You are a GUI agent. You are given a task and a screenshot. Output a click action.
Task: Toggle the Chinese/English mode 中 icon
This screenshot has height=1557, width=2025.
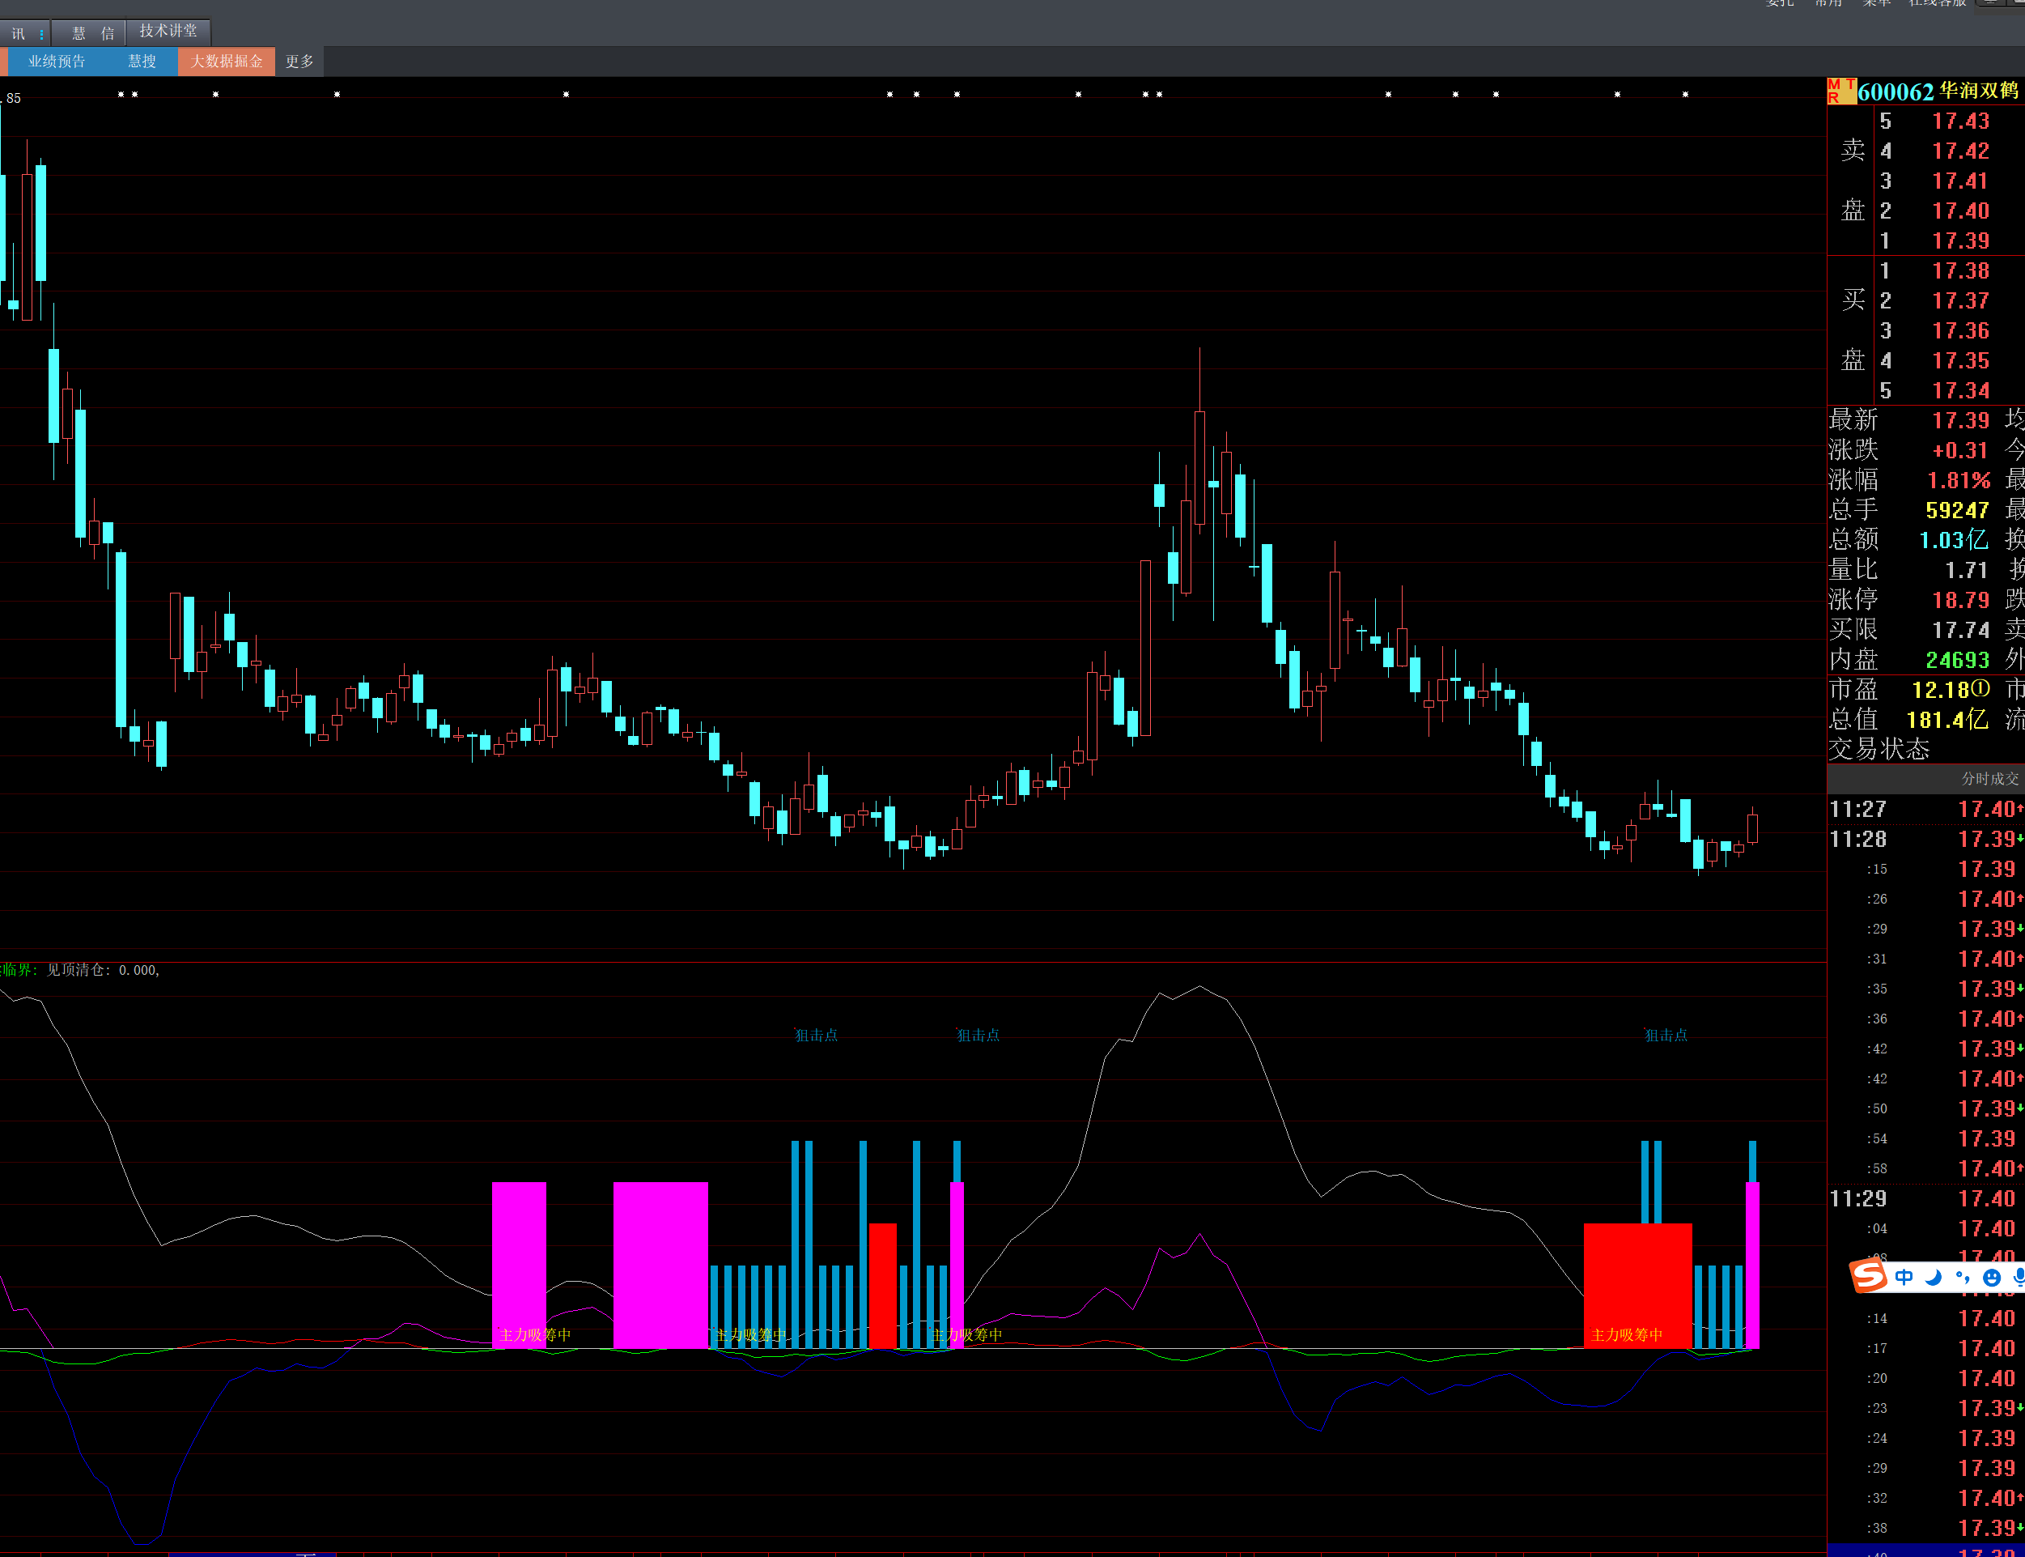coord(1904,1277)
